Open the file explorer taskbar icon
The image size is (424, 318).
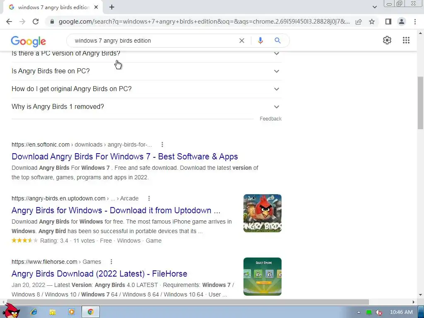pyautogui.click(x=53, y=312)
